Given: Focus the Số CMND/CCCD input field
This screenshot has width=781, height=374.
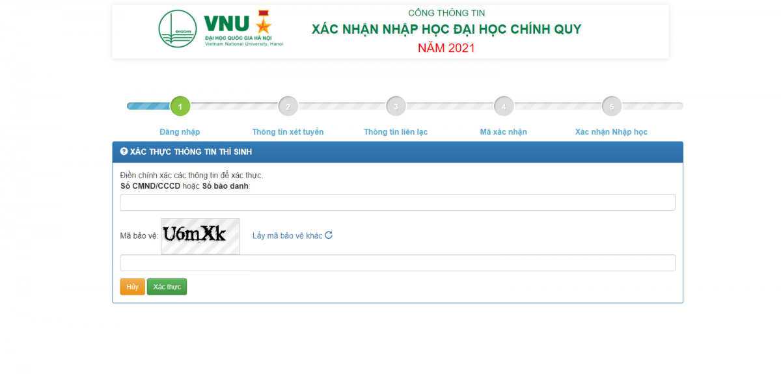Looking at the screenshot, I should tap(397, 202).
